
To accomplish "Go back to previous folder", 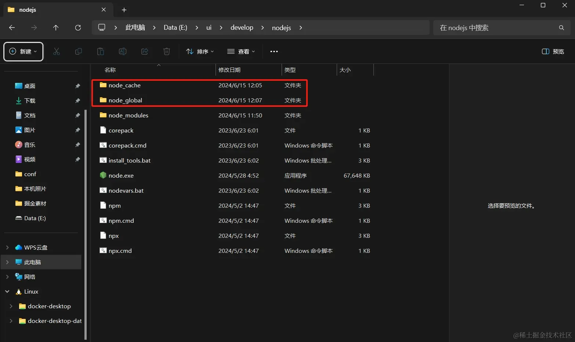I will pos(12,28).
